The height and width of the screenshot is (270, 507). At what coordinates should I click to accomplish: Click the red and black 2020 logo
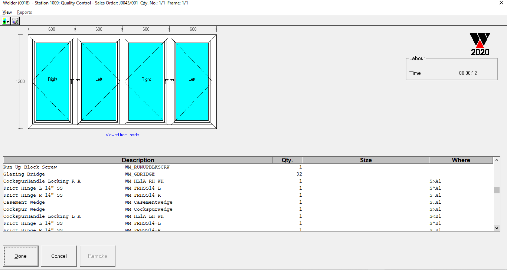coord(480,44)
